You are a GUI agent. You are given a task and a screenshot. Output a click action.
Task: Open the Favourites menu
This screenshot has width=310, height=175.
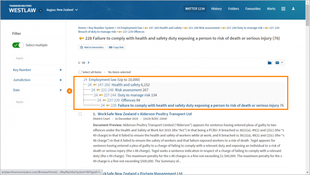click(253, 9)
